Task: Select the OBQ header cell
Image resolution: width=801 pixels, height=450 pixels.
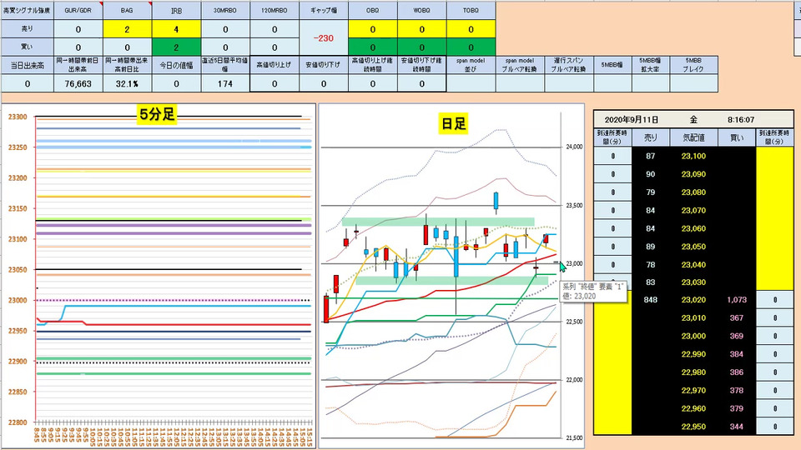Action: point(372,10)
